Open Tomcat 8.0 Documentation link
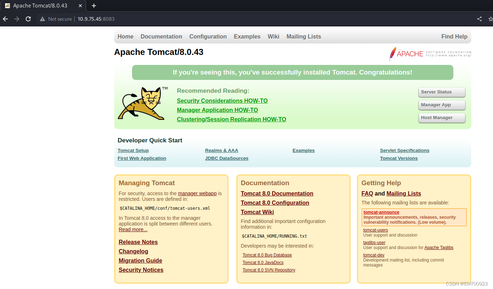 pyautogui.click(x=277, y=193)
